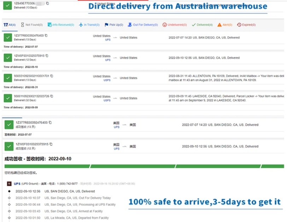Open USPS carrier link in Lakeside row

click(107, 100)
